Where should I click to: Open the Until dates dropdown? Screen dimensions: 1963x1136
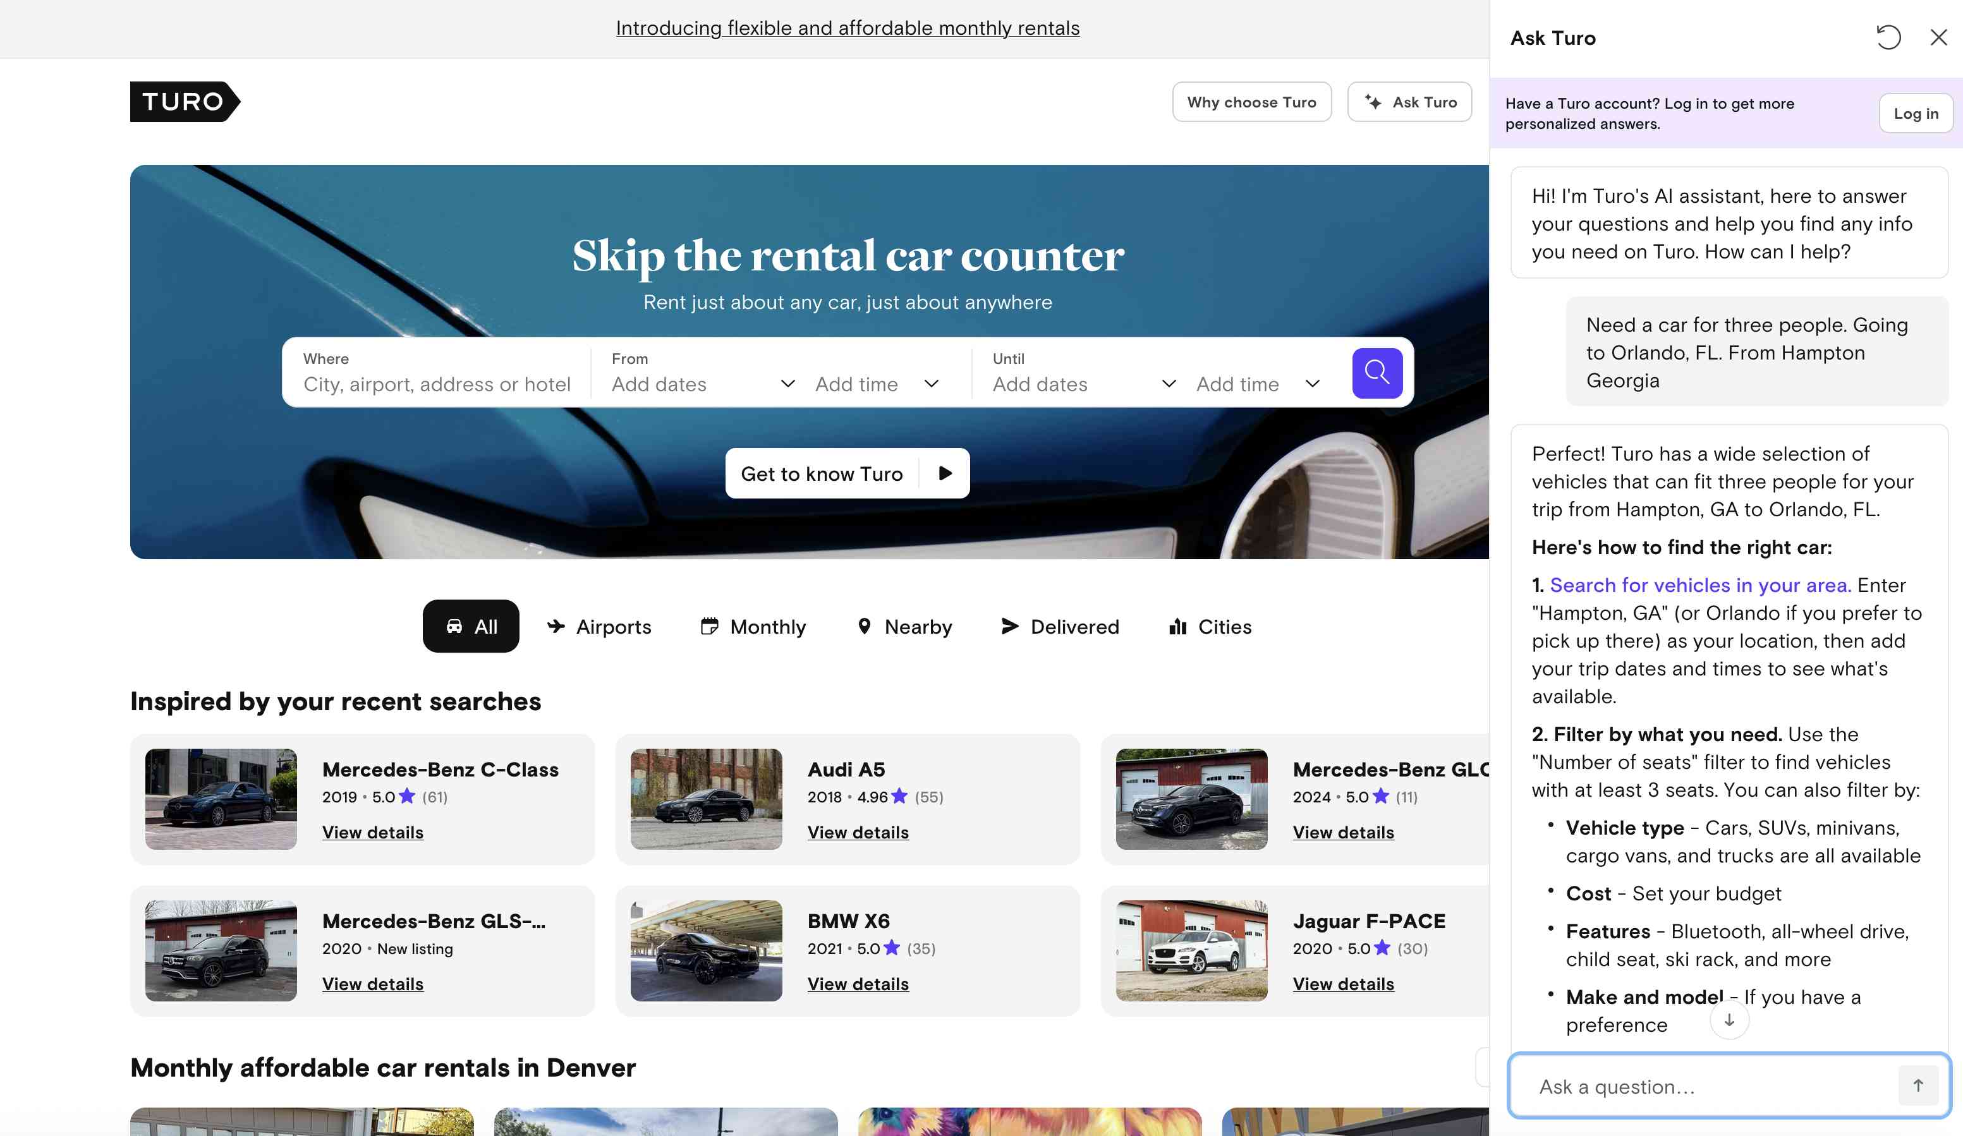pyautogui.click(x=1085, y=384)
